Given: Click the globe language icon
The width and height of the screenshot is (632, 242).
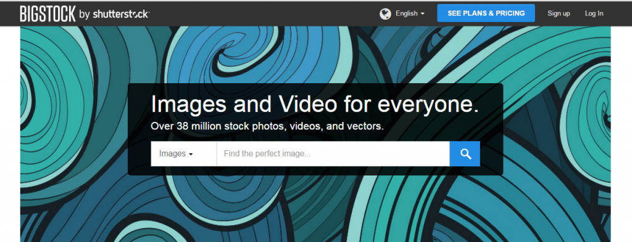Looking at the screenshot, I should [385, 14].
